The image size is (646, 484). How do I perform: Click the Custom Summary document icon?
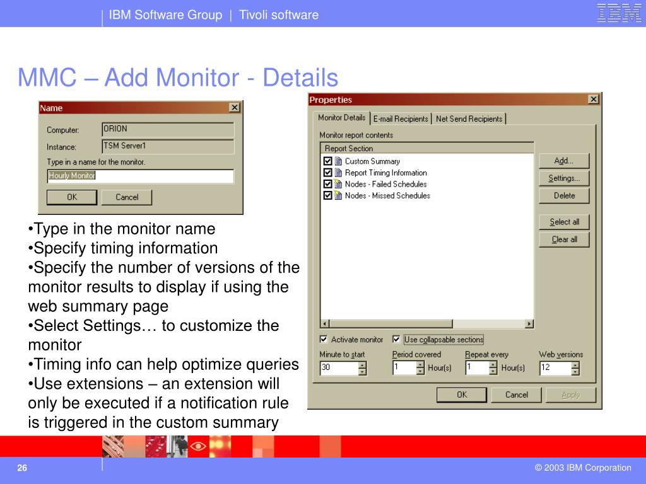point(338,161)
